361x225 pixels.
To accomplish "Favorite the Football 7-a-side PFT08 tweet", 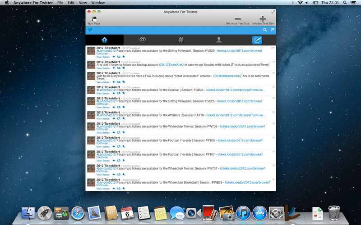I will point(124,147).
